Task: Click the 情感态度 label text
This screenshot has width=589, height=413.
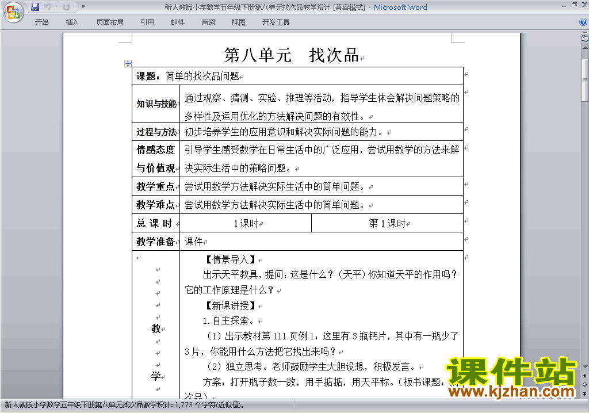Action: [x=155, y=150]
